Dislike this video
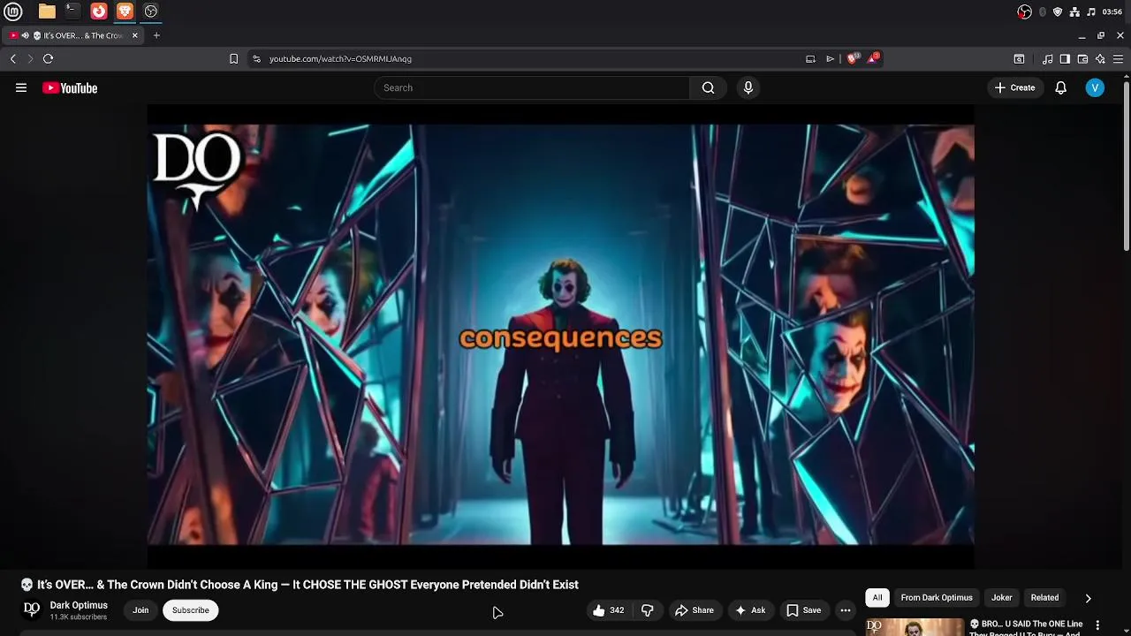This screenshot has height=636, width=1131. pos(647,610)
